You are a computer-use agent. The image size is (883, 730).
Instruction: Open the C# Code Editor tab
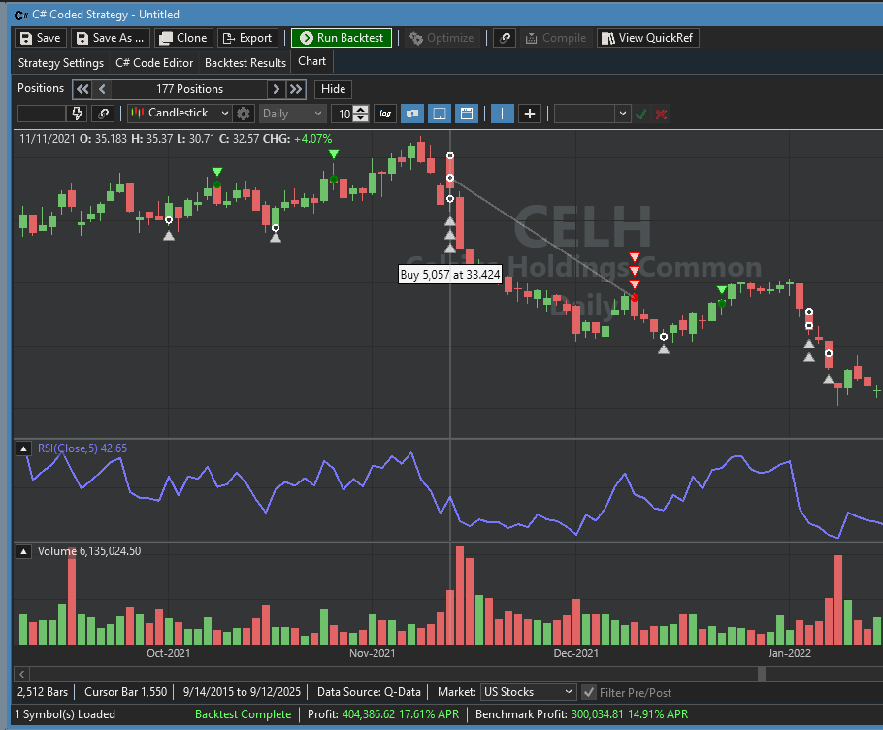tap(153, 63)
